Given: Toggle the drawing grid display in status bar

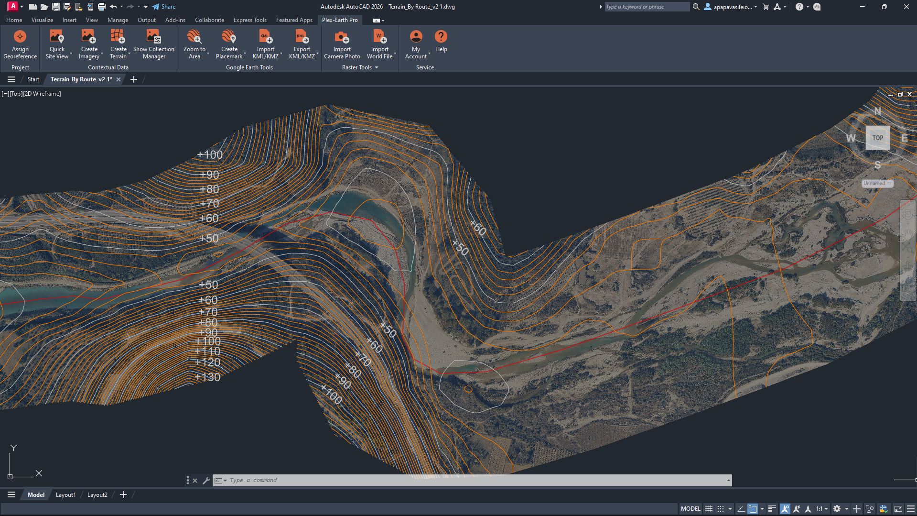Looking at the screenshot, I should click(709, 509).
